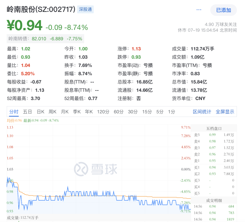Click the 成交量 112.74万手 stat value
Viewport: 245px width, 222px height.
(202, 49)
